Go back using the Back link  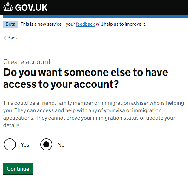pos(13,38)
